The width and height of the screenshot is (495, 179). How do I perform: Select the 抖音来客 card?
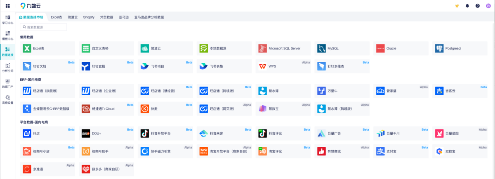(225, 134)
